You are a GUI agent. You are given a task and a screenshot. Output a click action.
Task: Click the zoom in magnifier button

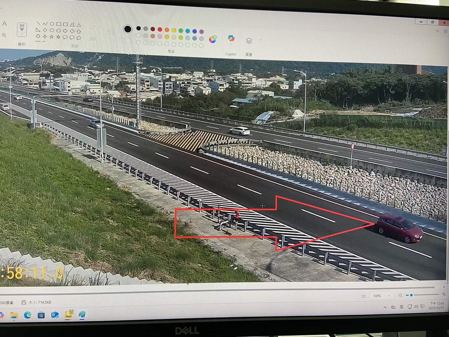(x=444, y=294)
